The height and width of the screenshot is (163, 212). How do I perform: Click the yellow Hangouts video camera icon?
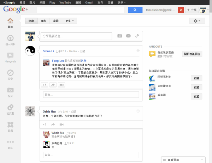point(152,54)
